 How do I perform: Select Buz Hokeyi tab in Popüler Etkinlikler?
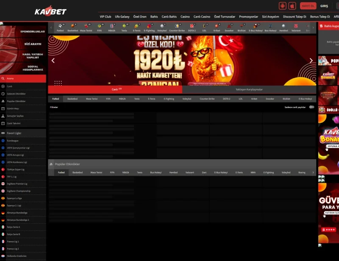click(156, 172)
